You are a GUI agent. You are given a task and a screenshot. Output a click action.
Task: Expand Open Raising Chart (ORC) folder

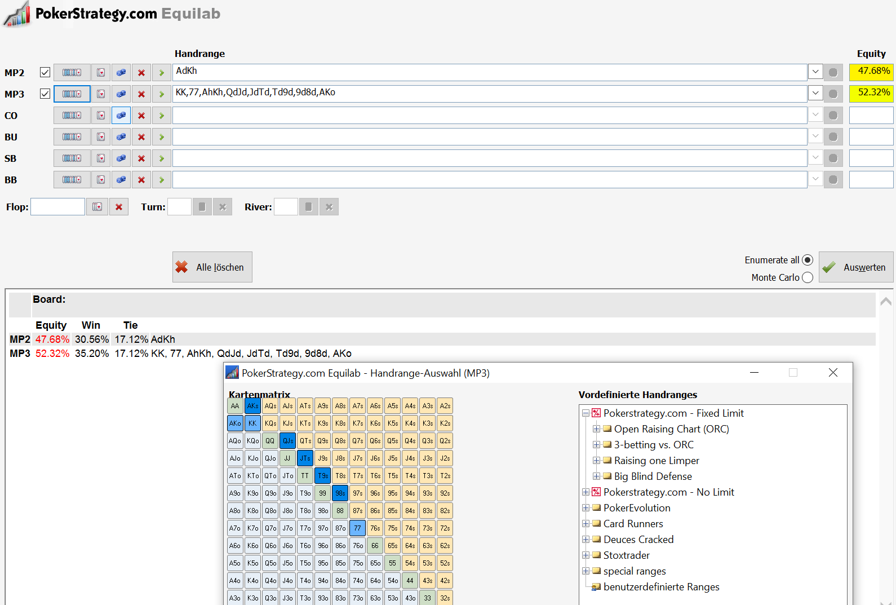click(x=596, y=429)
